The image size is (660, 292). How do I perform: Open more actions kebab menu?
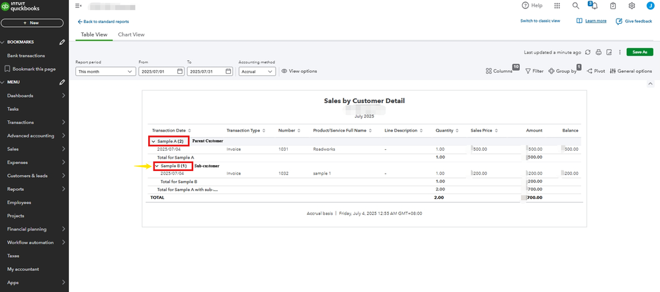coord(619,52)
